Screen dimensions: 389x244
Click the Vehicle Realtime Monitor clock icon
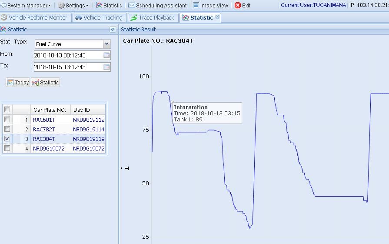tap(4, 17)
